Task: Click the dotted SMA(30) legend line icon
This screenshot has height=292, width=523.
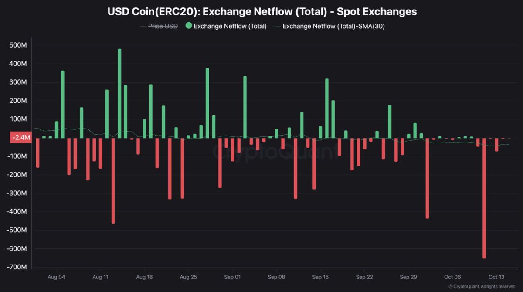Action: tap(277, 26)
